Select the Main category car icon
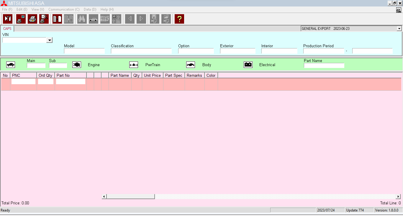 click(x=11, y=64)
